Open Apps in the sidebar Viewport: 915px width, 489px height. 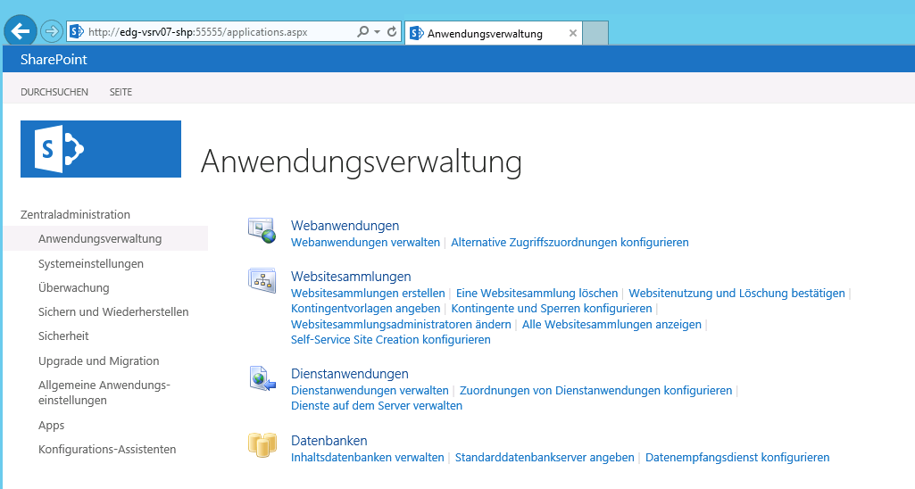coord(52,426)
